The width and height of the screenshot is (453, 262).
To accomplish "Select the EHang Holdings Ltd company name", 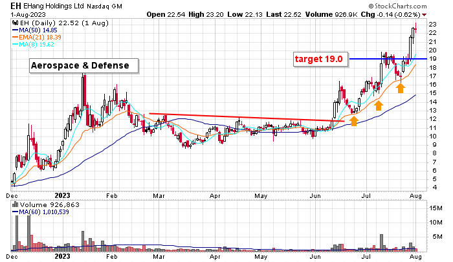I will pyautogui.click(x=54, y=6).
